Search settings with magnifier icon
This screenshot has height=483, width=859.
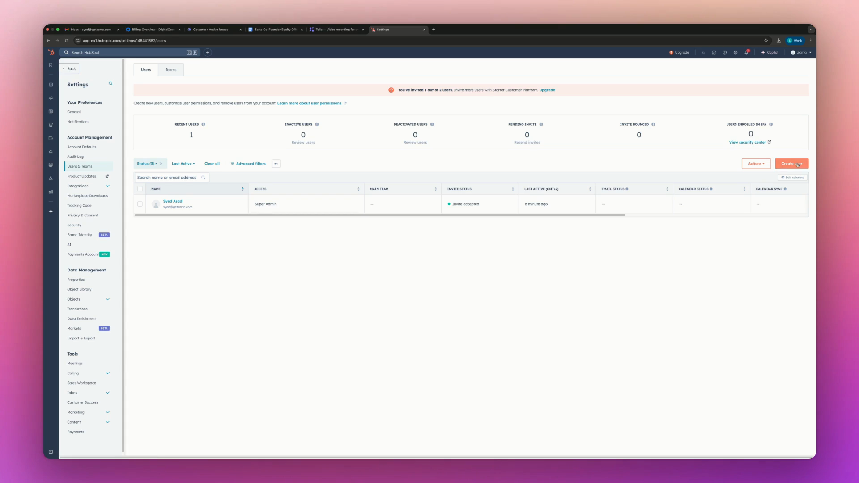pos(111,84)
